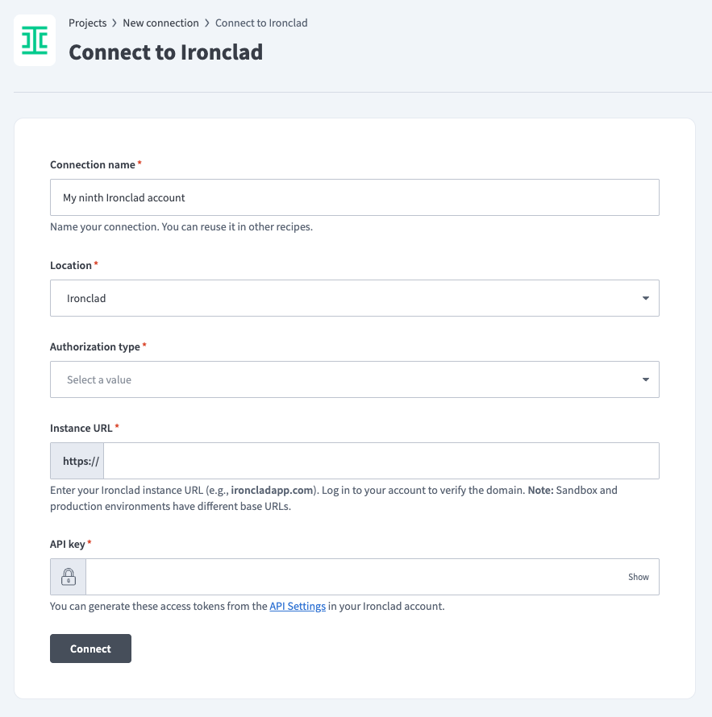712x717 pixels.
Task: Navigate to New connection breadcrumb
Action: click(x=160, y=23)
